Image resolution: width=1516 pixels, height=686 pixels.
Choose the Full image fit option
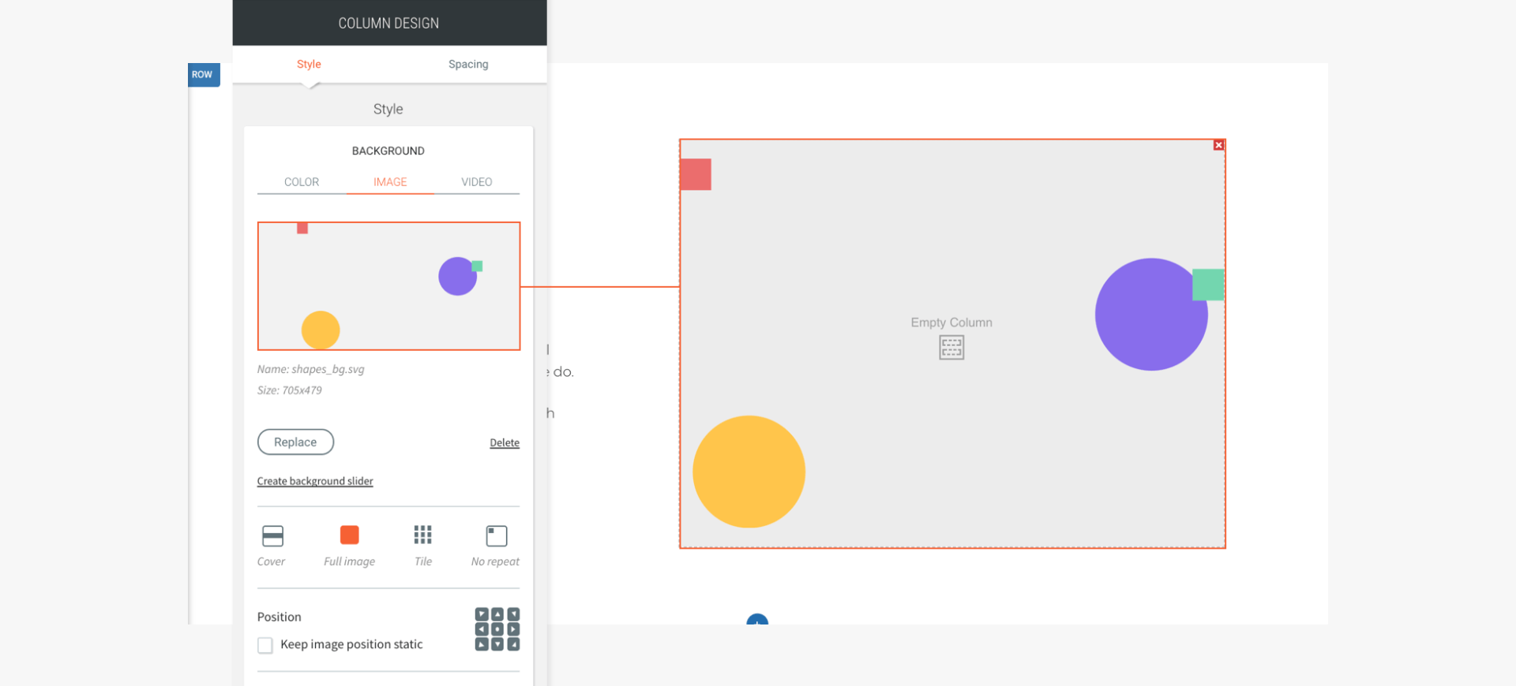(349, 535)
